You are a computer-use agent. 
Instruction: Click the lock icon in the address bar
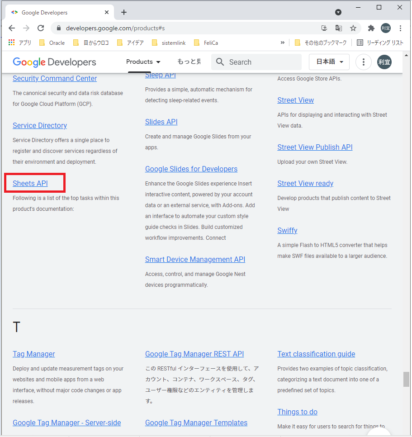[x=58, y=28]
